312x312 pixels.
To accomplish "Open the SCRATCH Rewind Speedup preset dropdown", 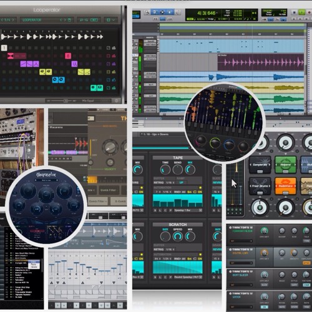I will click(x=188, y=277).
